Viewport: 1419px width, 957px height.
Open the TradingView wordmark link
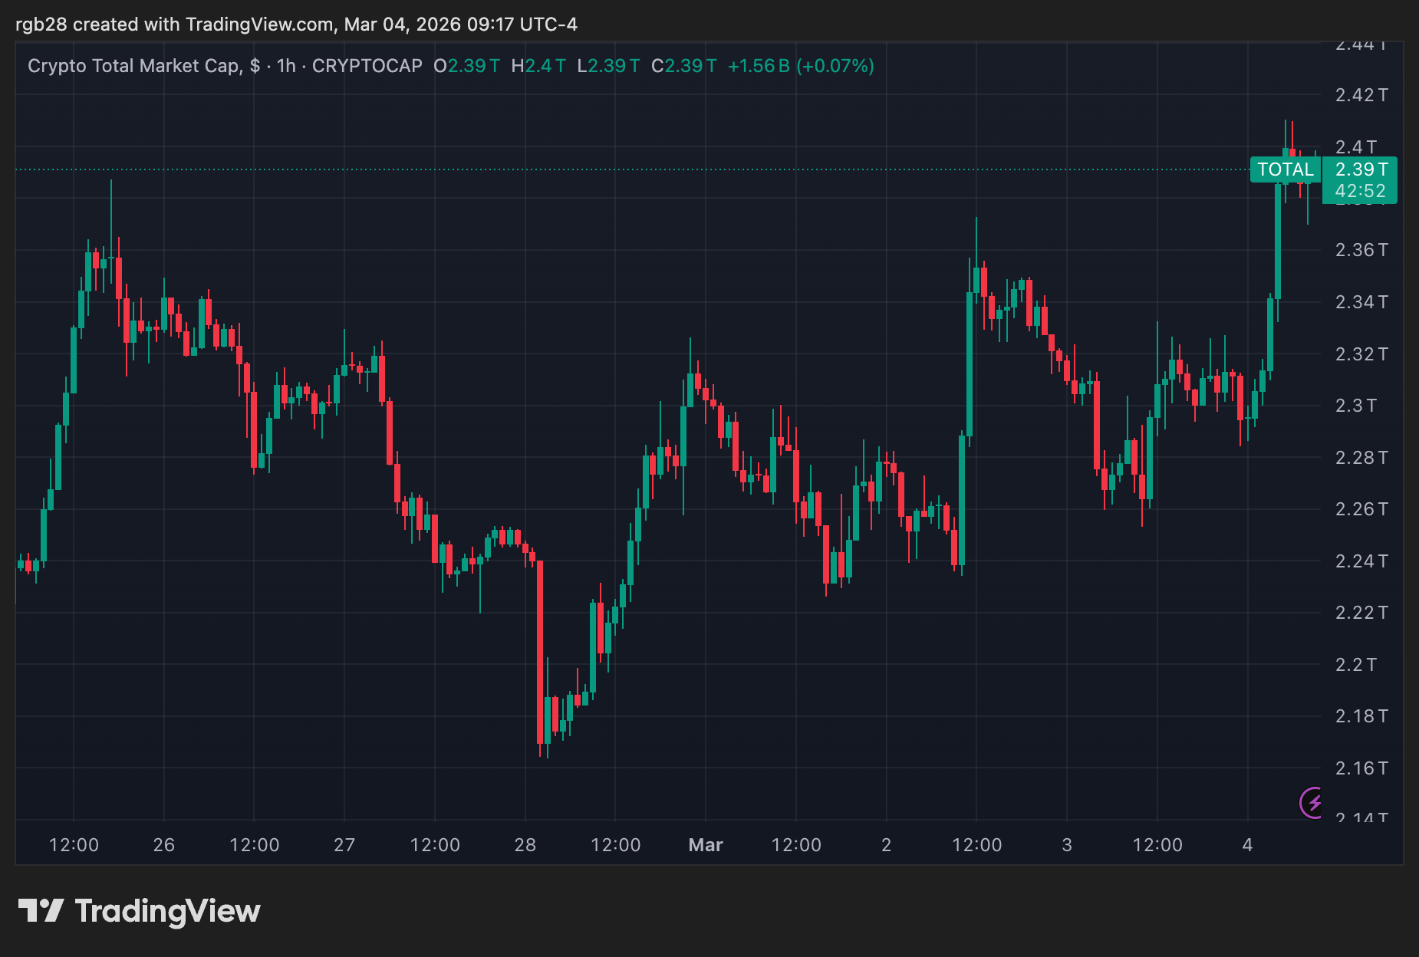167,911
